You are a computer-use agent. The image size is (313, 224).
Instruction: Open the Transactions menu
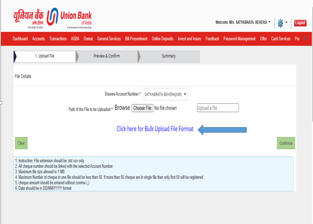pyautogui.click(x=58, y=39)
